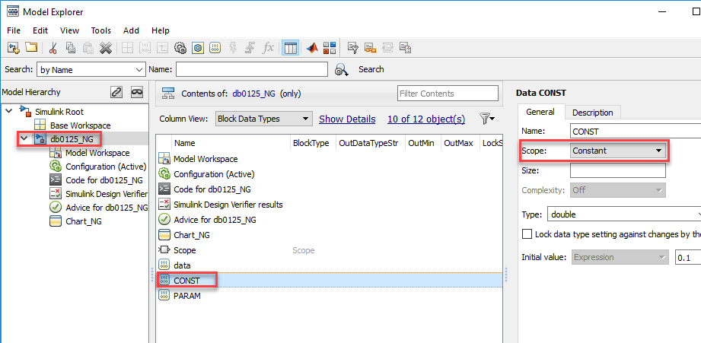Open the Add menu
Image resolution: width=701 pixels, height=343 pixels.
pos(131,30)
